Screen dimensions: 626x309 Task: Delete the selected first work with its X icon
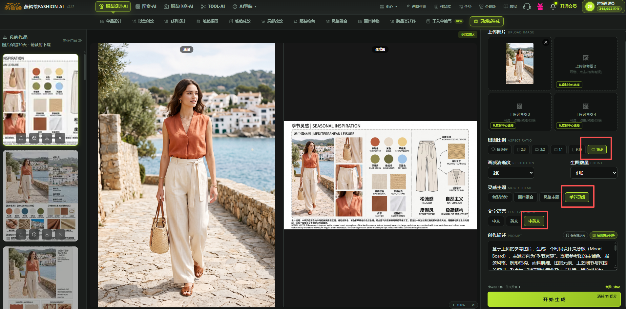(x=60, y=138)
